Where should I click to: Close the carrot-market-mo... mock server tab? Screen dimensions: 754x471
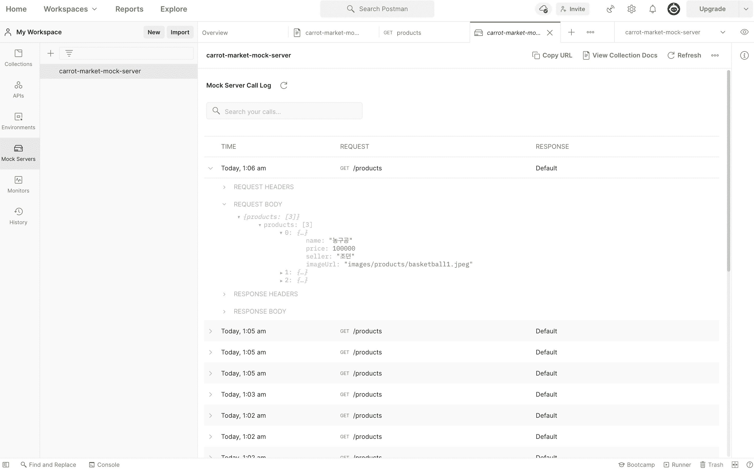tap(550, 33)
